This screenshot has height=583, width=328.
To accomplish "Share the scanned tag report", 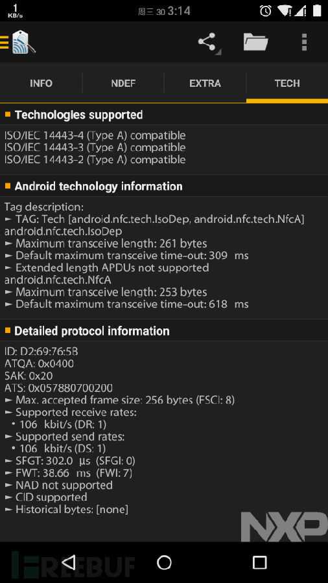I will [209, 43].
